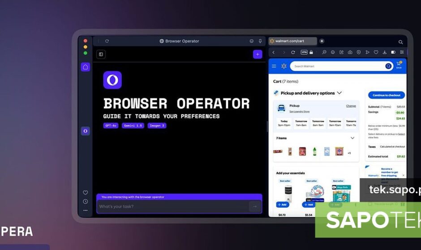This screenshot has height=250, width=421.
Task: Click the walmart.com/cart tab
Action: tap(292, 41)
